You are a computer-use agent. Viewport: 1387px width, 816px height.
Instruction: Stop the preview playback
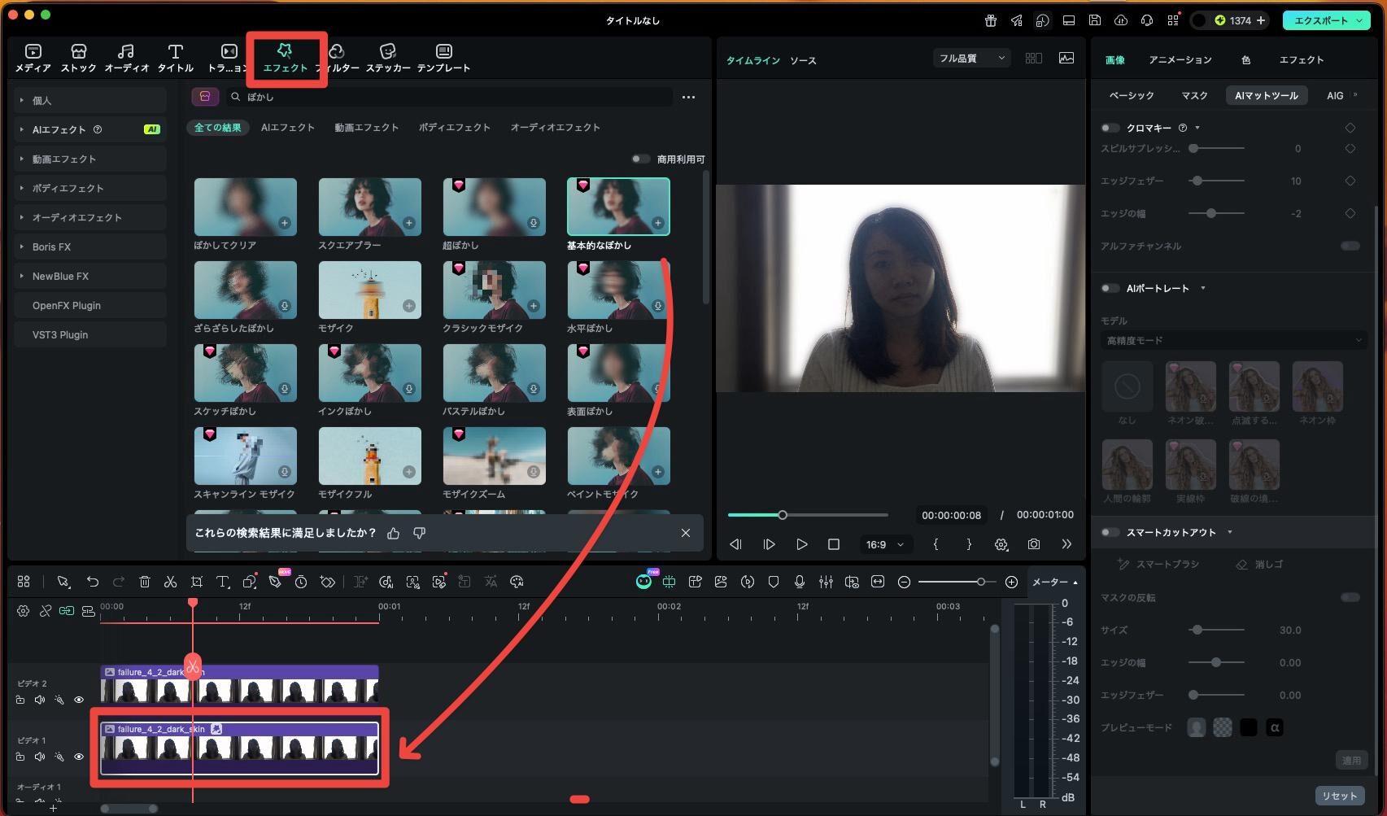[834, 544]
